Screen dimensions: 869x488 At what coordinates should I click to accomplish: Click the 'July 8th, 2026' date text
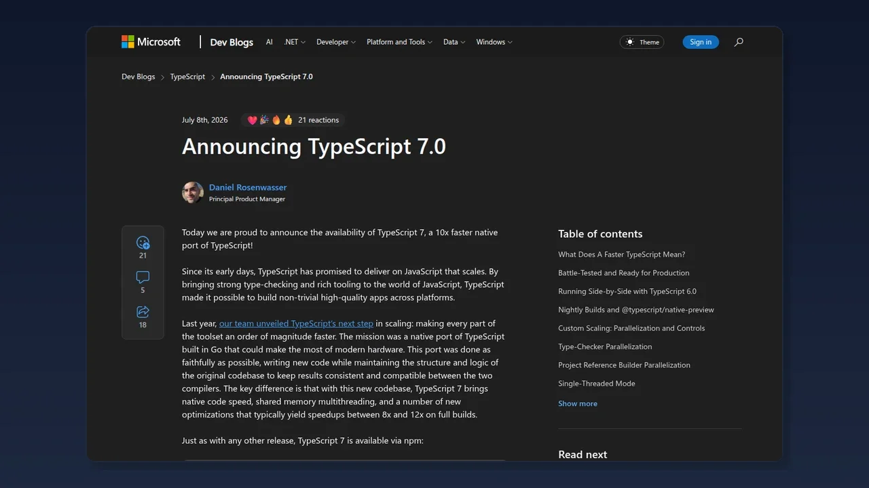[x=205, y=120]
